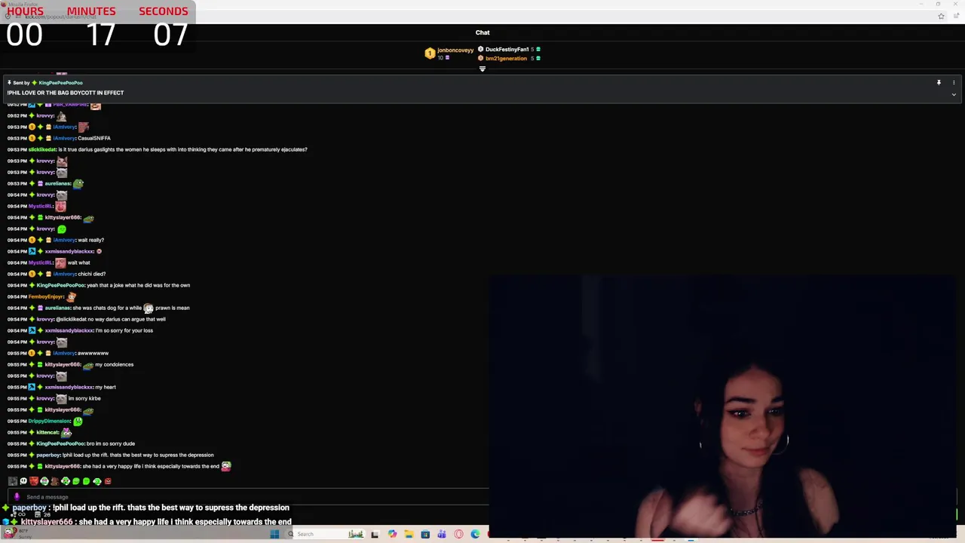Click the message 'awwwwwww'

point(93,353)
